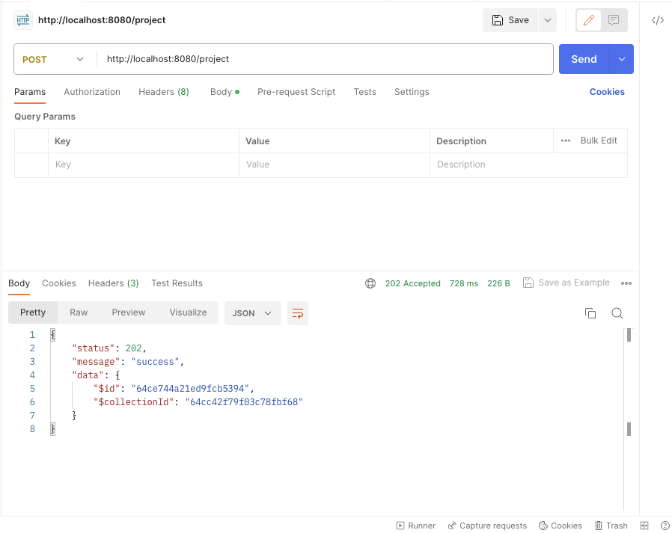Screen dimensions: 672x533
Task: Click the blue Send button
Action: click(x=584, y=59)
